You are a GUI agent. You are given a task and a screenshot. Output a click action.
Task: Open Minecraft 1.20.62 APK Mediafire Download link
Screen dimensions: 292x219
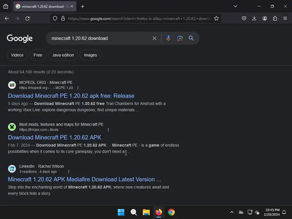84,179
